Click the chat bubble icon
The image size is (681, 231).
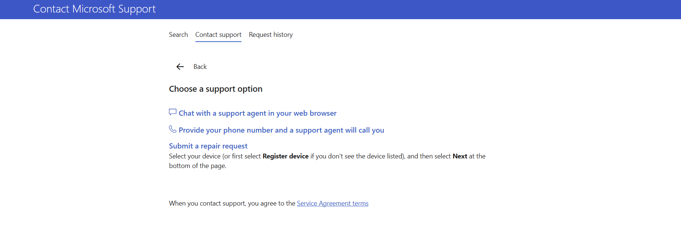[172, 112]
